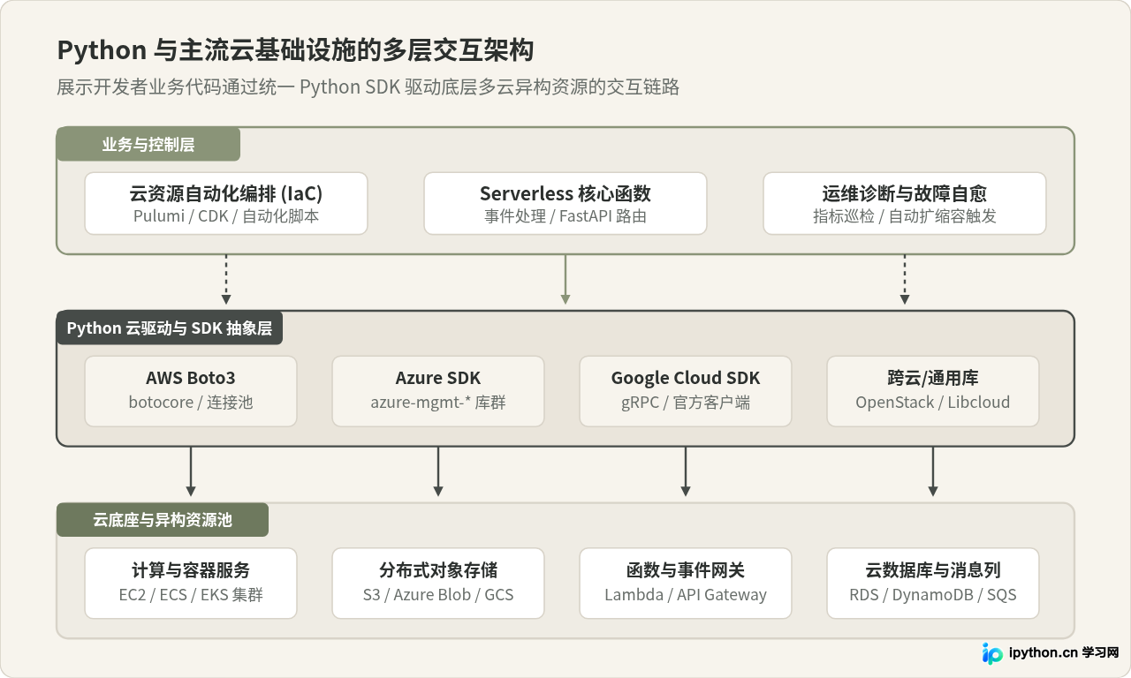Click the 分布式对象存储 card
The image size is (1131, 678).
point(438,584)
